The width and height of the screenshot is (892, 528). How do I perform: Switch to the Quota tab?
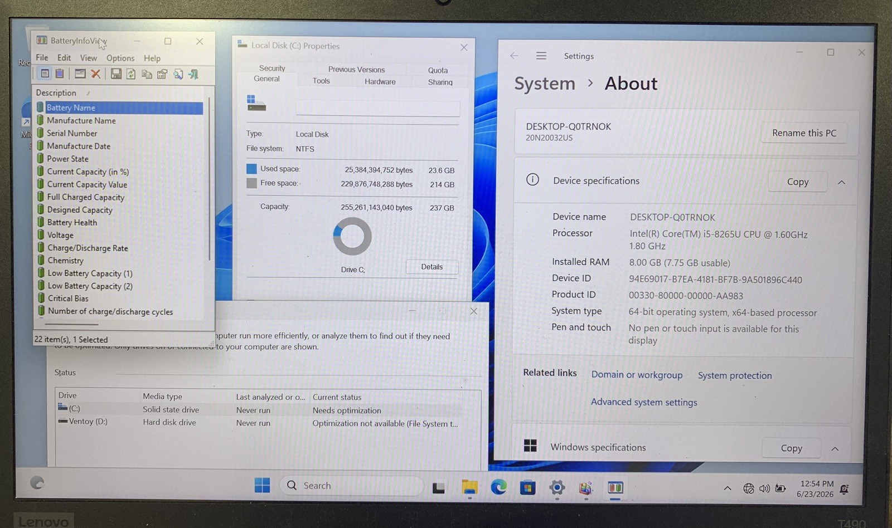(x=438, y=70)
